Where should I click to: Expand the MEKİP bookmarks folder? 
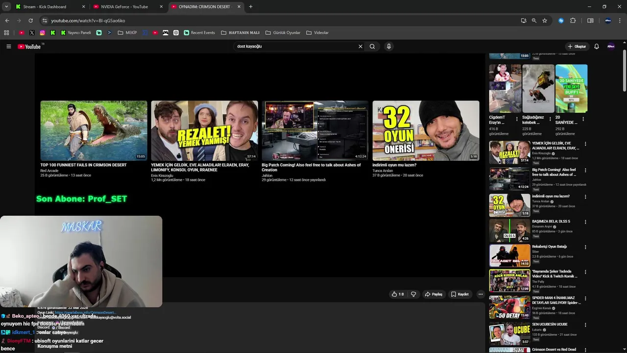coord(127,33)
